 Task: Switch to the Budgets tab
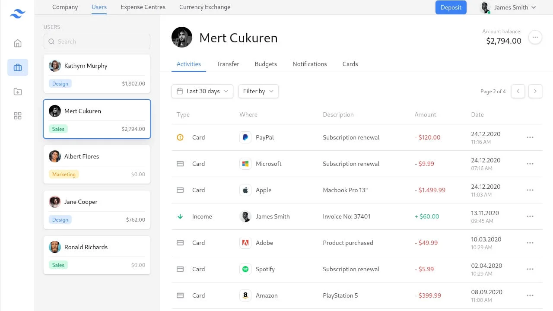click(266, 64)
